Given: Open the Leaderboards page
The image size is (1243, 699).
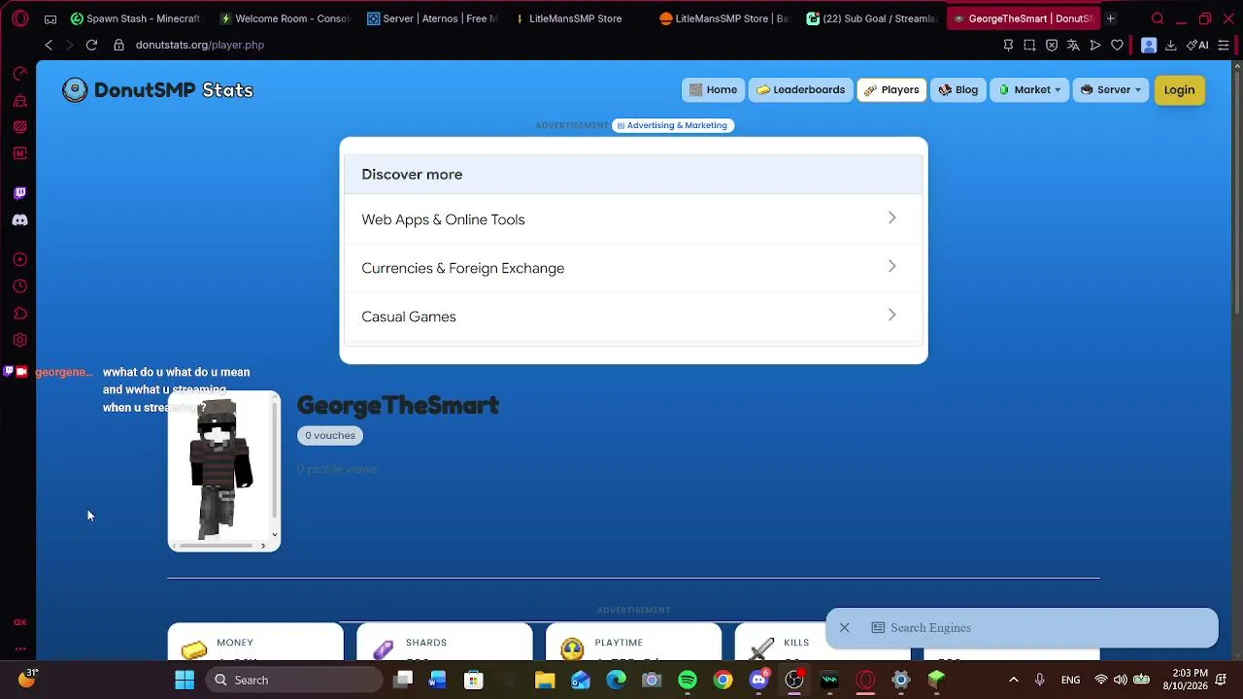Looking at the screenshot, I should tap(801, 90).
